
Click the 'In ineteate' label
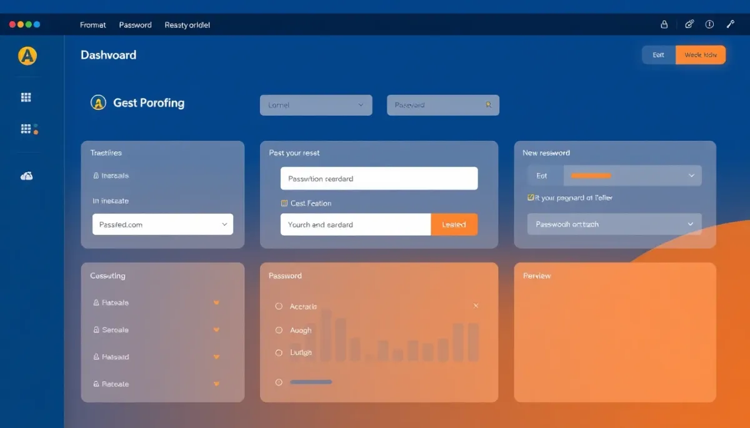coord(111,201)
